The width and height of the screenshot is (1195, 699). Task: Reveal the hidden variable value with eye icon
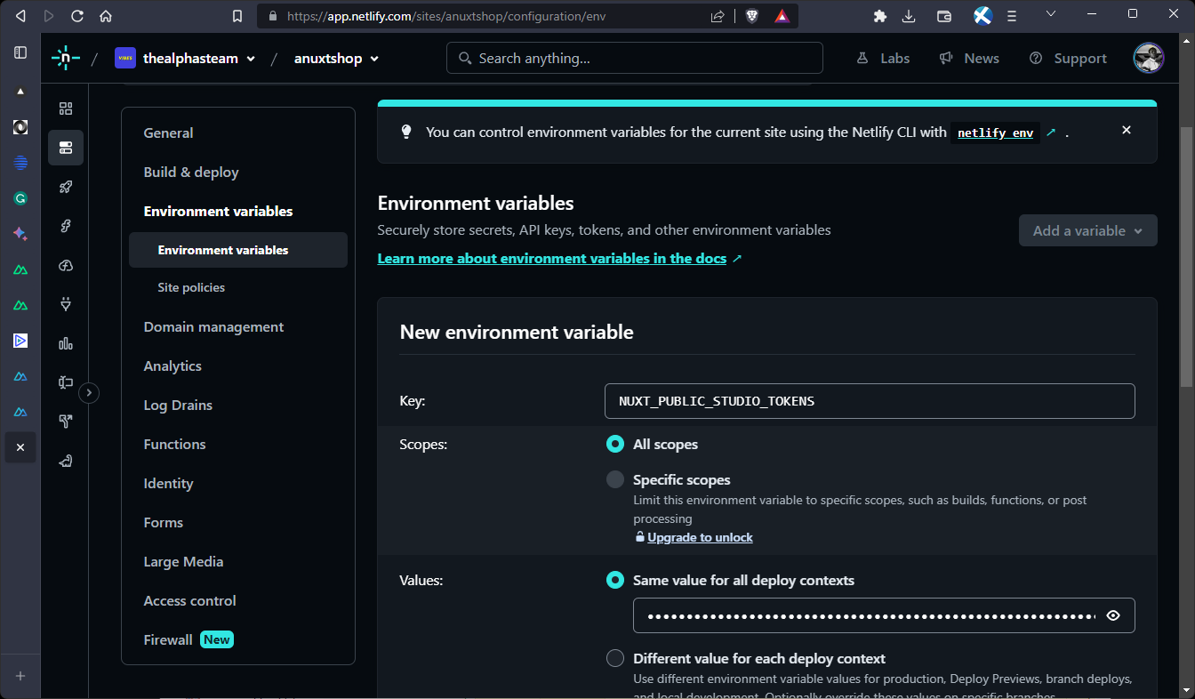pyautogui.click(x=1113, y=615)
